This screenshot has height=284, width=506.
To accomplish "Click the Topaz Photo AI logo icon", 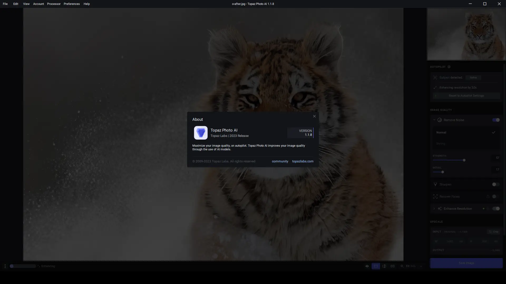I will 201,133.
